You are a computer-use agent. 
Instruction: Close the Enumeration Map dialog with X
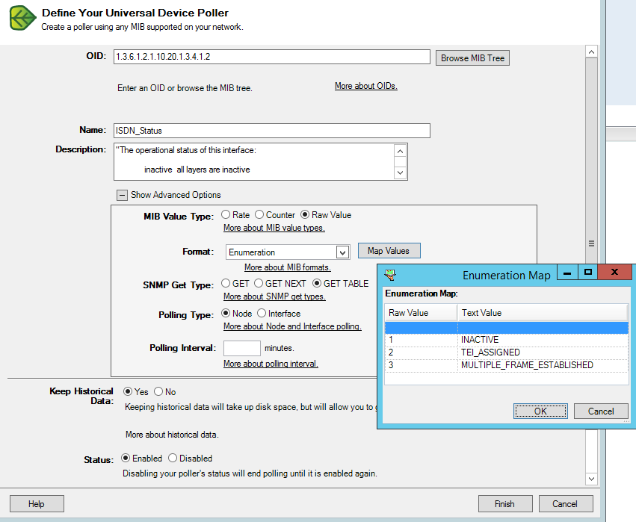click(x=615, y=273)
